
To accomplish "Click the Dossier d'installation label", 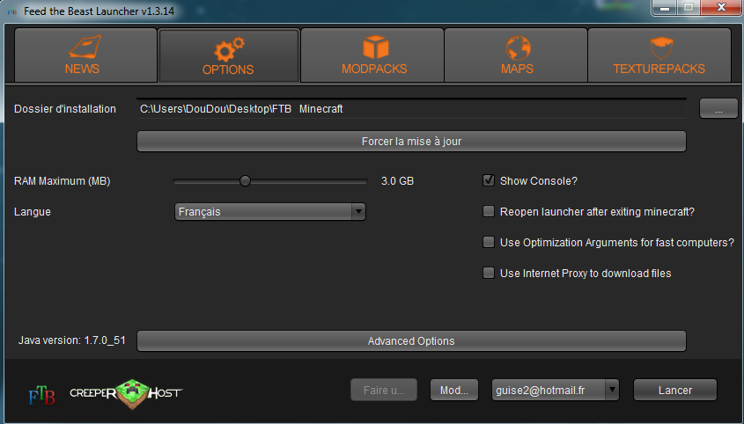I will 65,108.
